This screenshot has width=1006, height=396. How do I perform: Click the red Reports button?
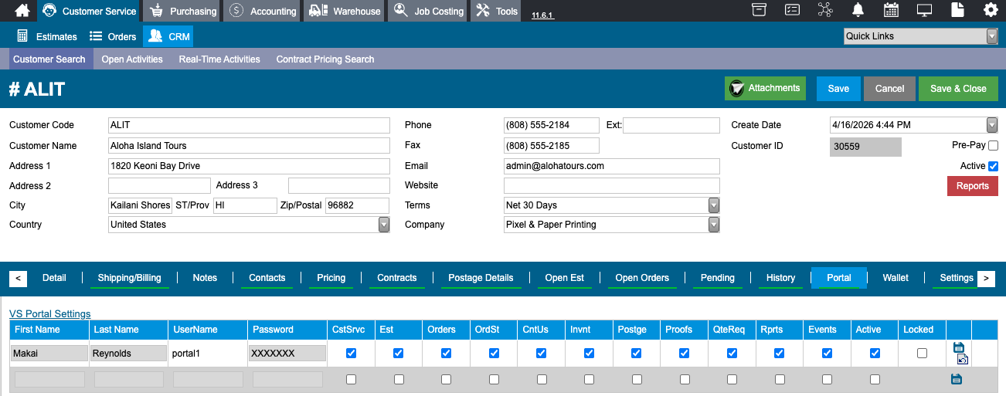(973, 186)
